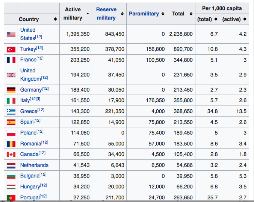Open the Bulgaria country link
The height and width of the screenshot is (202, 254).
pyautogui.click(x=30, y=176)
